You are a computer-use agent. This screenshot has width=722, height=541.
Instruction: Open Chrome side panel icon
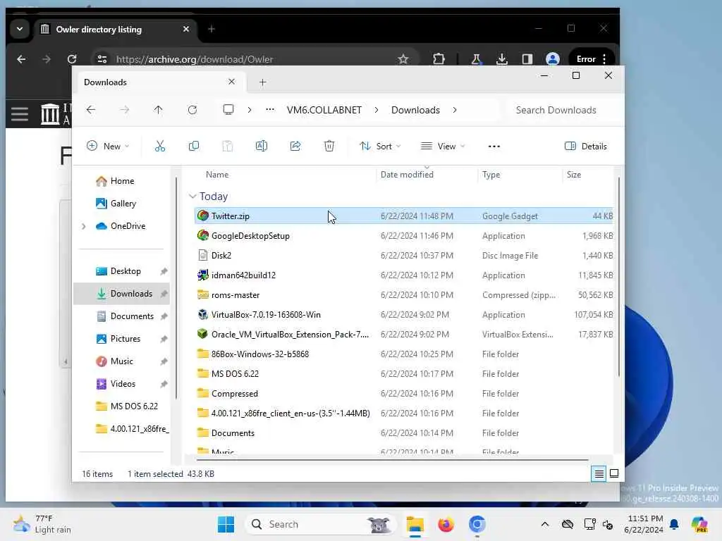(527, 59)
